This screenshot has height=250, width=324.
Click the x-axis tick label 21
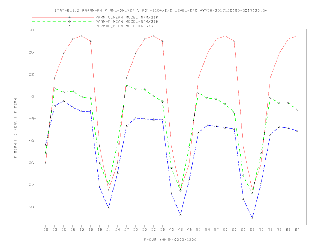click(108, 230)
